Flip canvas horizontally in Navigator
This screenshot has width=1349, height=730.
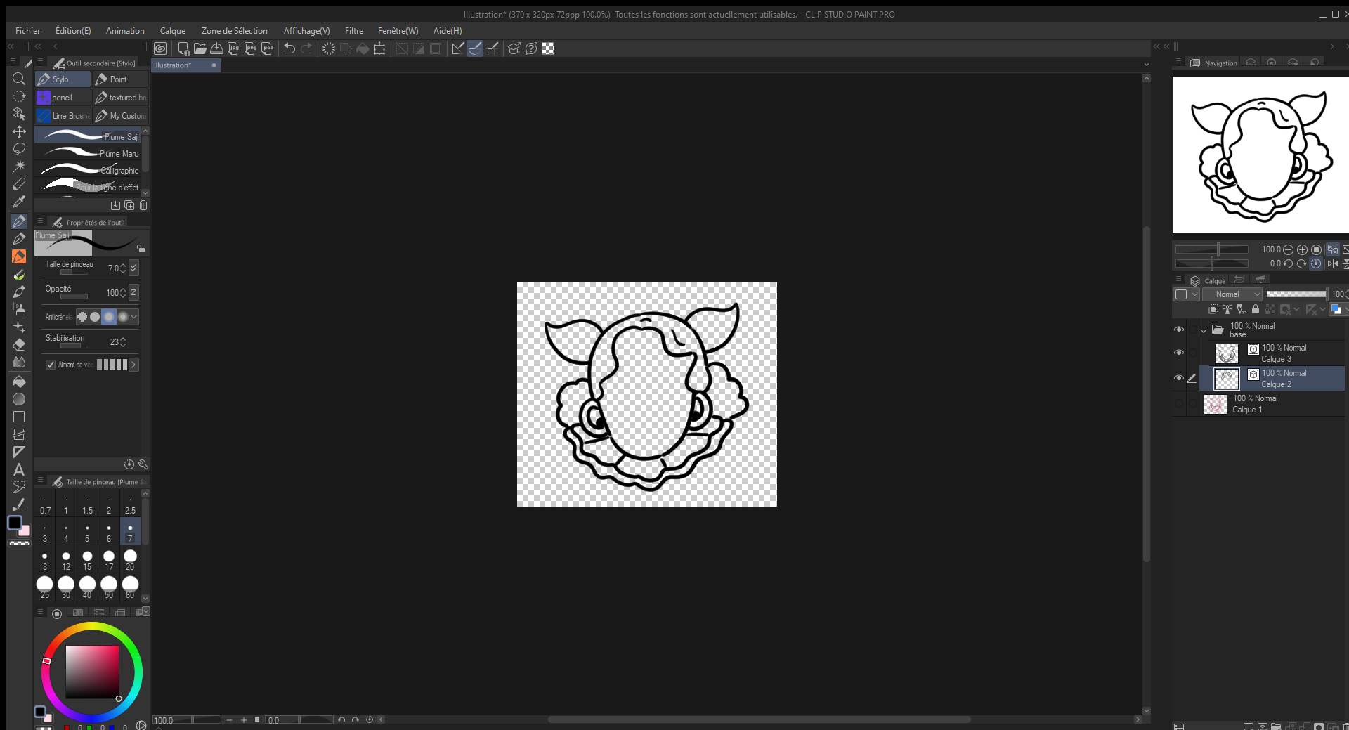point(1333,263)
